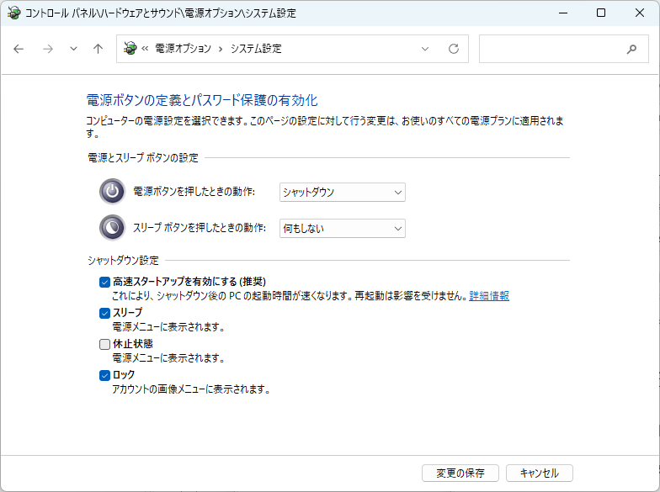Toggle the ロック checkbox
The width and height of the screenshot is (660, 492).
[105, 375]
